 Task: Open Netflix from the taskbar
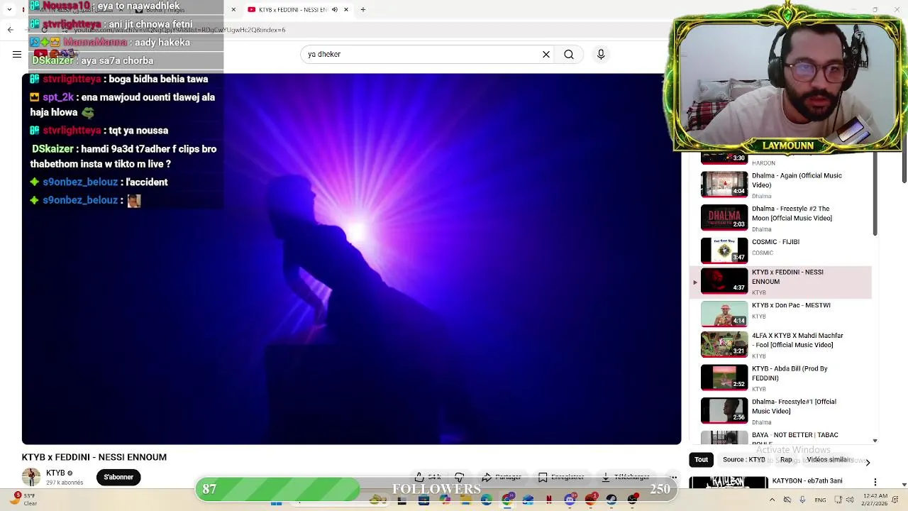548,500
